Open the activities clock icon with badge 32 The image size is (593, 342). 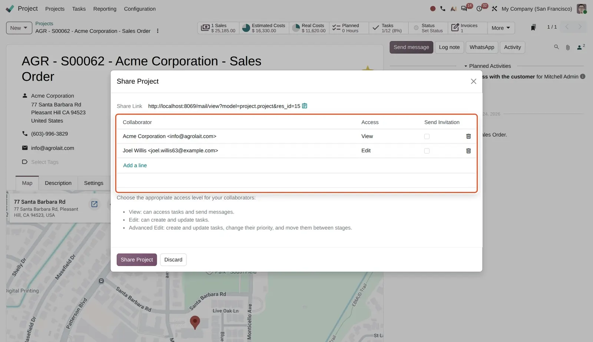coord(480,9)
